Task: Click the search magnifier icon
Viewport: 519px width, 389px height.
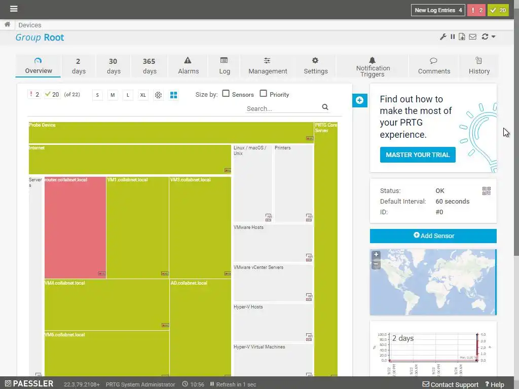Action: tap(325, 107)
